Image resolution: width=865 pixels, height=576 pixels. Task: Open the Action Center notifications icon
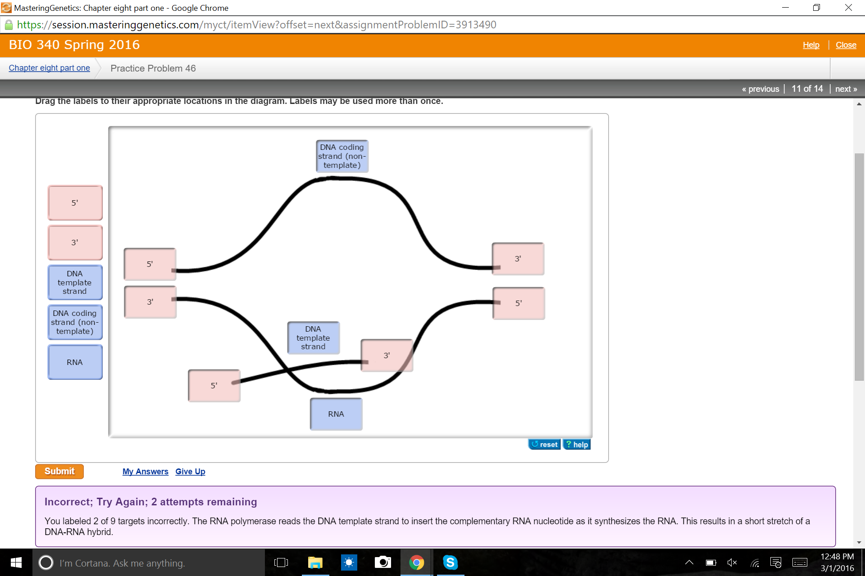(776, 562)
